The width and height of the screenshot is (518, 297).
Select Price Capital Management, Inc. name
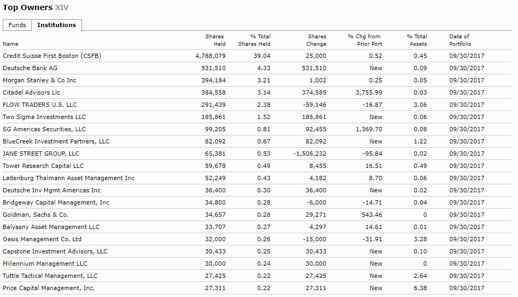coord(48,288)
